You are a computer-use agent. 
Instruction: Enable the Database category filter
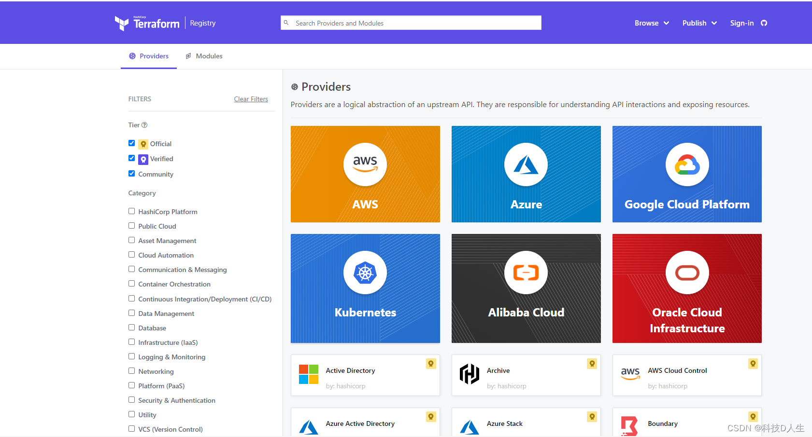click(131, 328)
